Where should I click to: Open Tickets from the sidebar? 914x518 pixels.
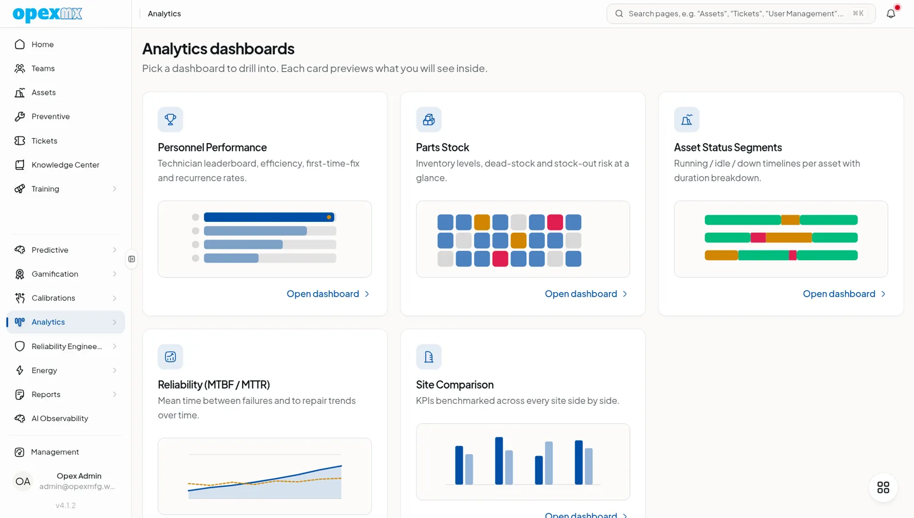[66, 141]
